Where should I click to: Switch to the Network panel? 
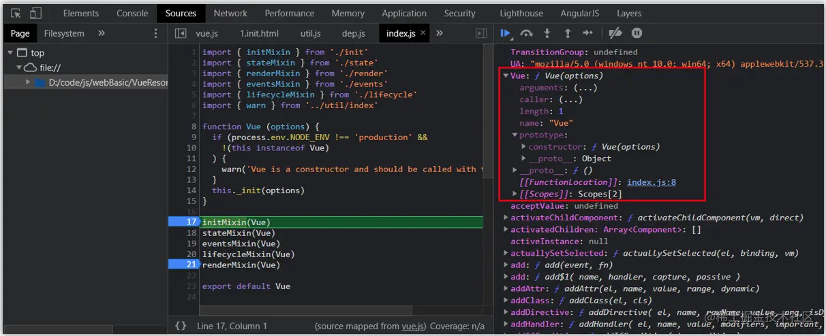tap(230, 13)
